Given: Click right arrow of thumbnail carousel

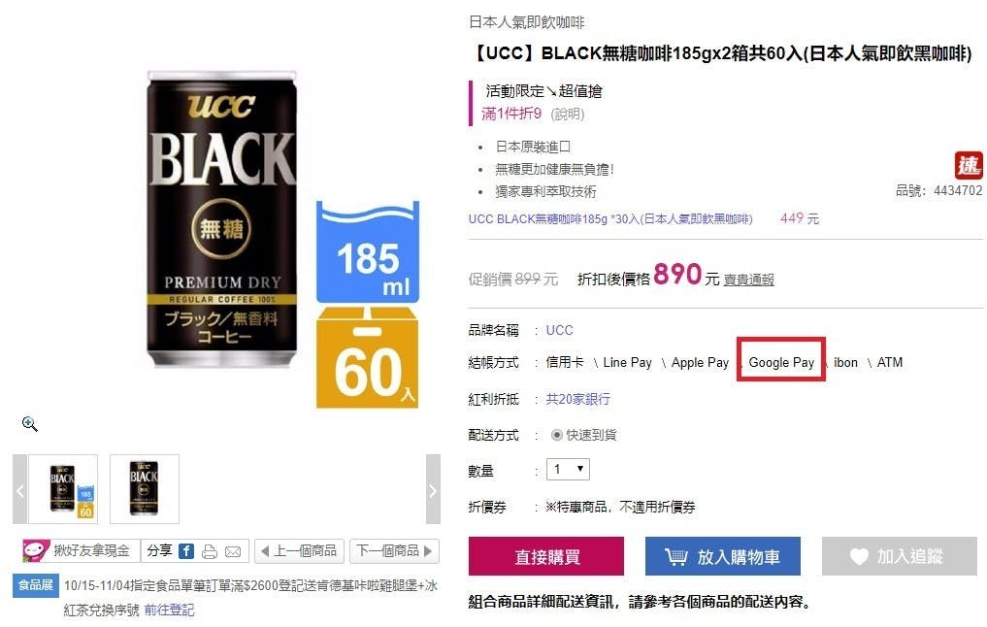Looking at the screenshot, I should click(433, 489).
